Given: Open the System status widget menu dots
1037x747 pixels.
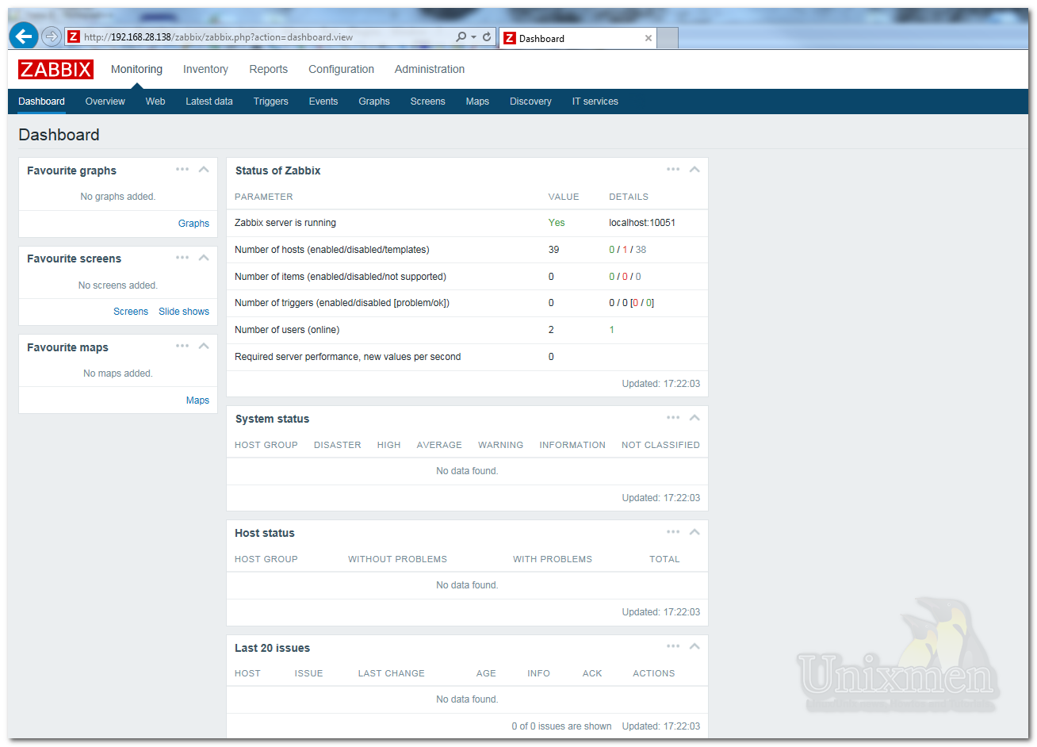Looking at the screenshot, I should click(673, 417).
